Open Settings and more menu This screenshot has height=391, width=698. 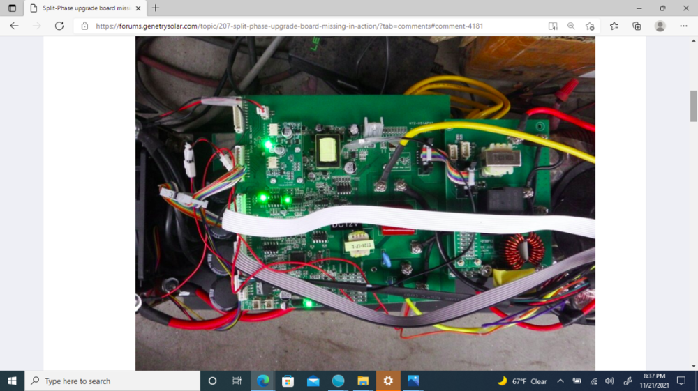pos(684,26)
